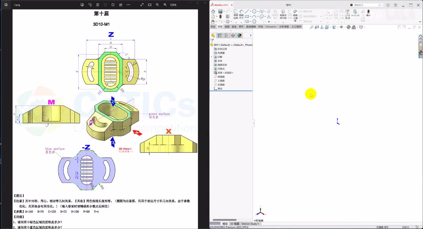Open dropdown under Sketch (草图绘制) button
The height and width of the screenshot is (229, 423).
(x=236, y=23)
